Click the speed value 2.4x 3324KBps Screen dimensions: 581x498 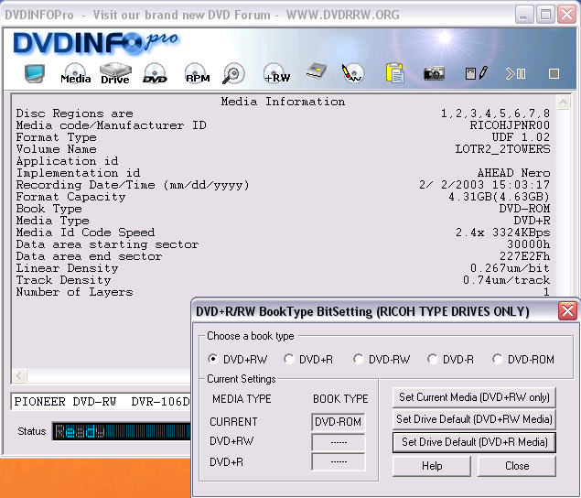(502, 233)
